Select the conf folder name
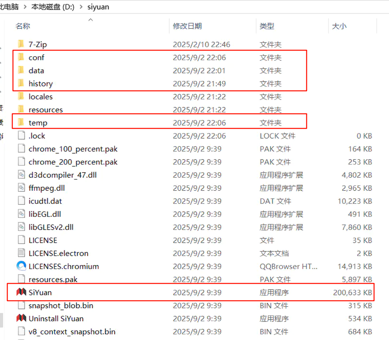 tap(37, 58)
